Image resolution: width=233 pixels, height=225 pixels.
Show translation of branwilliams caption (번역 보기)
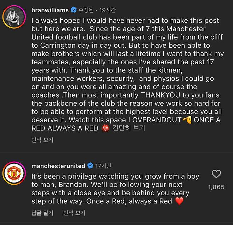click(x=42, y=140)
